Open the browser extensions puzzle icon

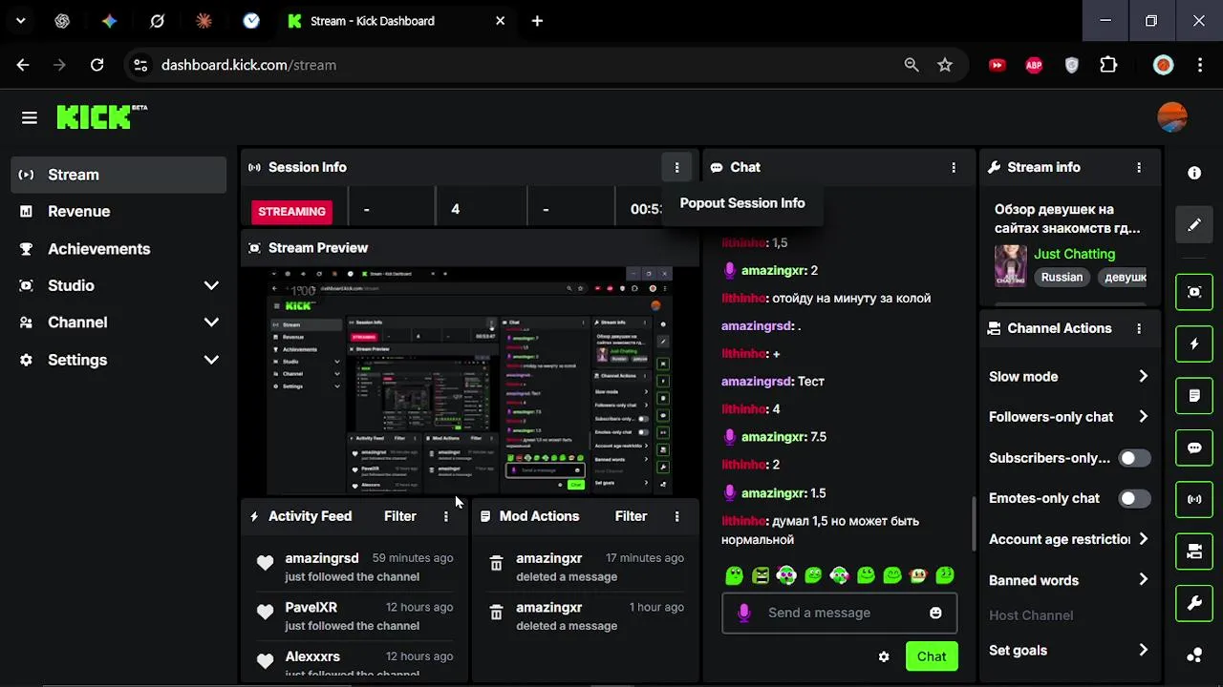coord(1108,65)
